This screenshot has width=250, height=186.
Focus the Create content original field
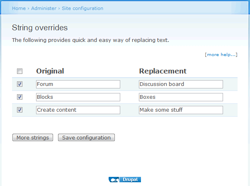(78, 110)
